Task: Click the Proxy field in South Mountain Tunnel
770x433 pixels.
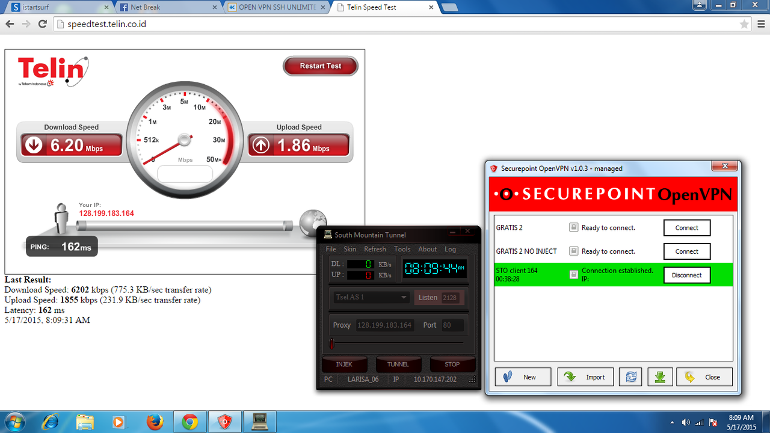Action: (385, 325)
